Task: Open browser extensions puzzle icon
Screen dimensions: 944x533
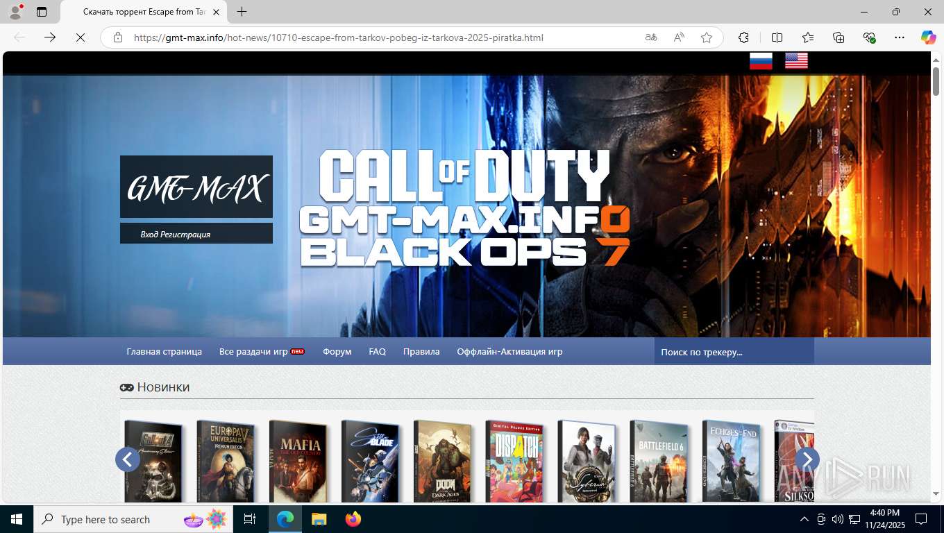Action: [x=743, y=37]
